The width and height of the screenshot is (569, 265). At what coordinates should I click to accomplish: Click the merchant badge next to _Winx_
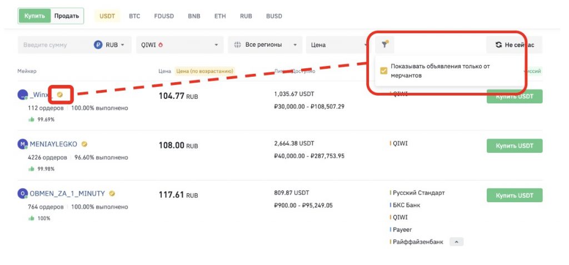point(60,95)
